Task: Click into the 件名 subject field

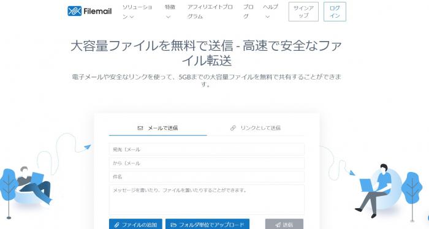Action: click(x=207, y=177)
